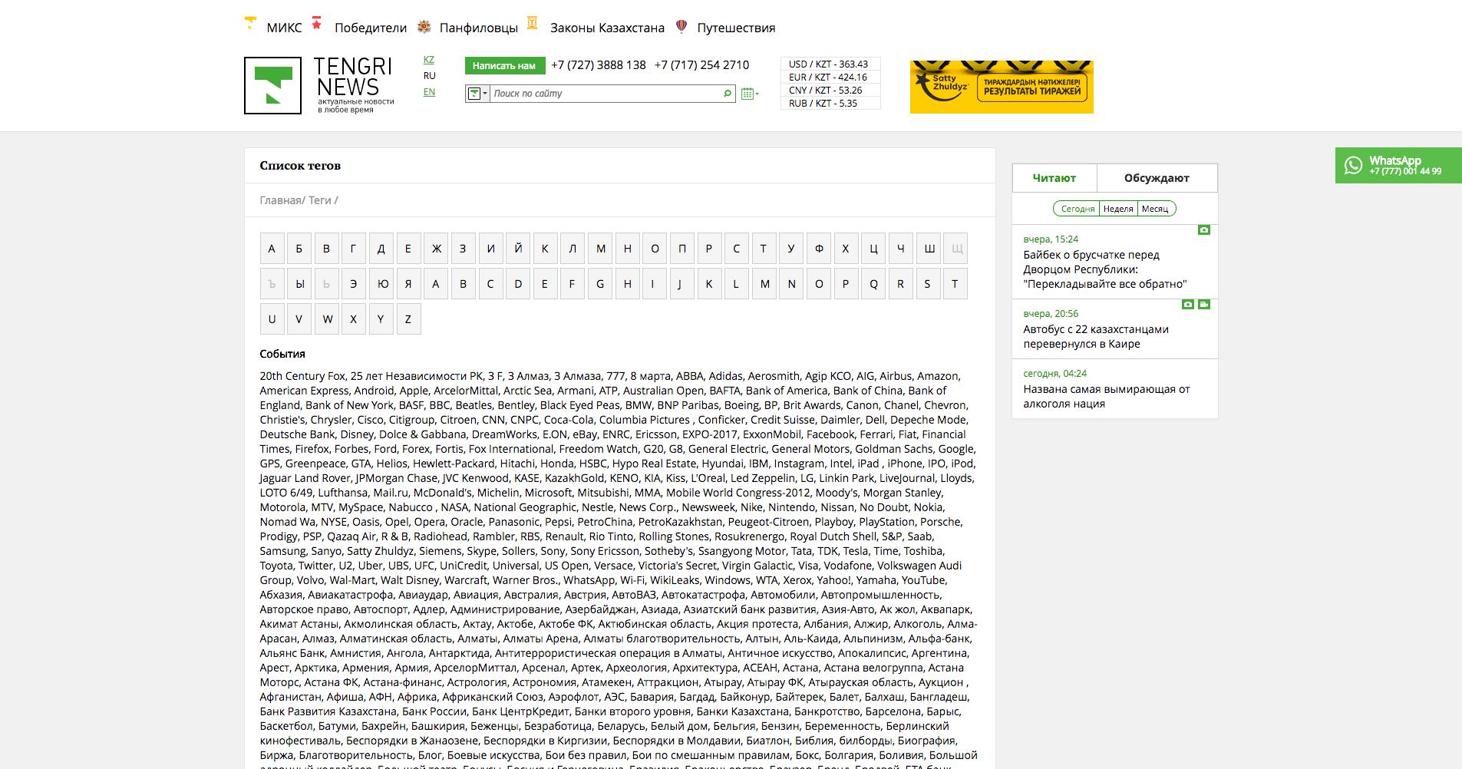The height and width of the screenshot is (769, 1462).
Task: Click the Главная breadcrumb link
Action: (280, 200)
